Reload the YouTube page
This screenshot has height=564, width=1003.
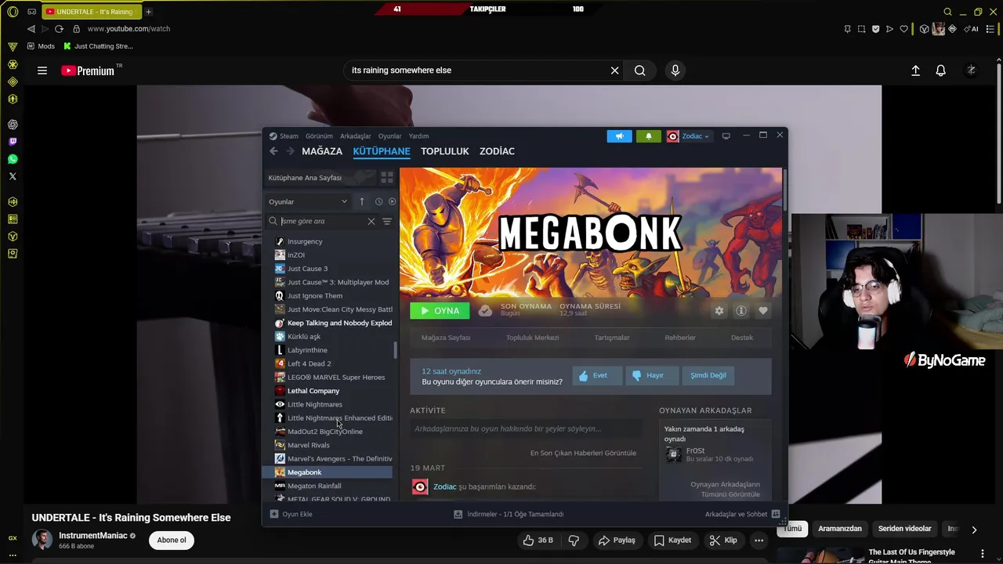(59, 29)
